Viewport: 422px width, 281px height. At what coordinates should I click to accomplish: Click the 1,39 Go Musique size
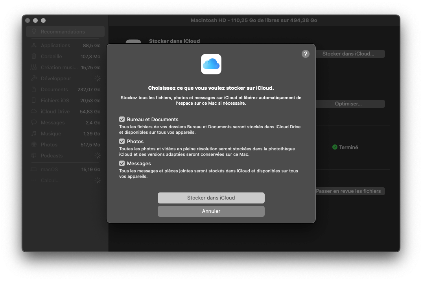point(92,134)
